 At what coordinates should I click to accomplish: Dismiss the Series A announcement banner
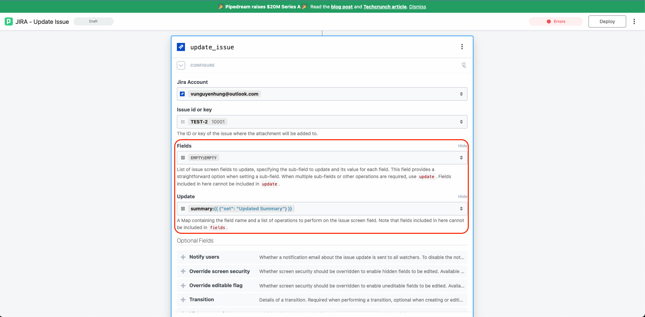417,6
